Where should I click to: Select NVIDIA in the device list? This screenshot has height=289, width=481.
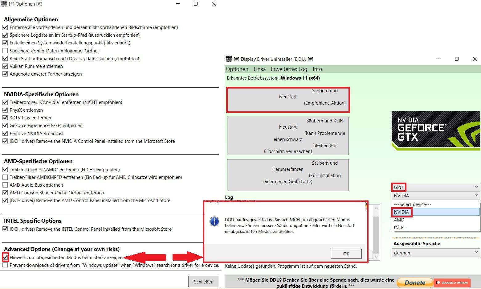click(x=436, y=212)
